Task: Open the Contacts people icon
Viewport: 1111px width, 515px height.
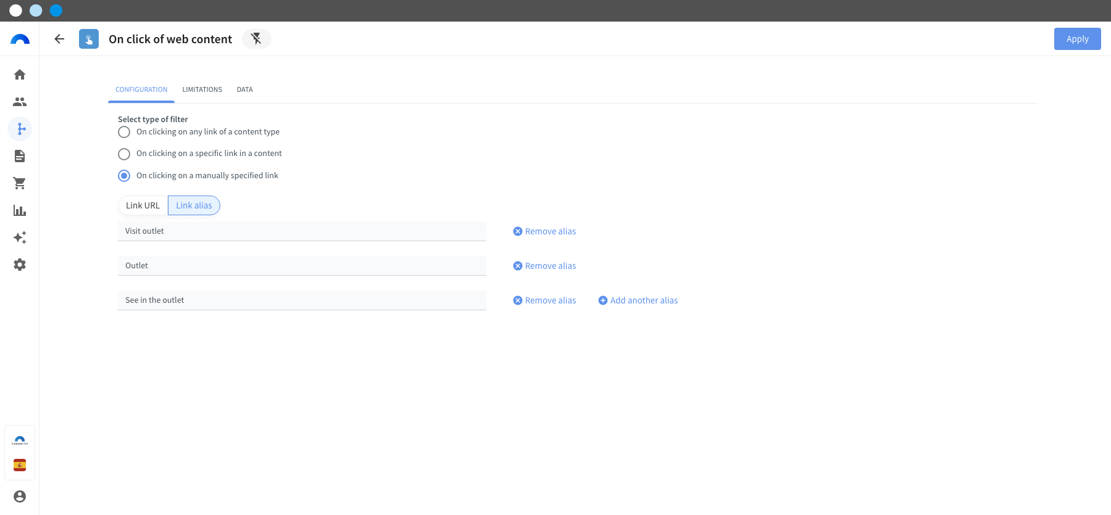Action: pos(20,102)
